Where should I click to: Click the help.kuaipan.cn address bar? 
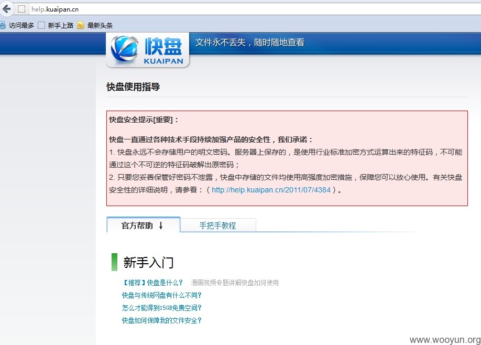tap(255, 9)
